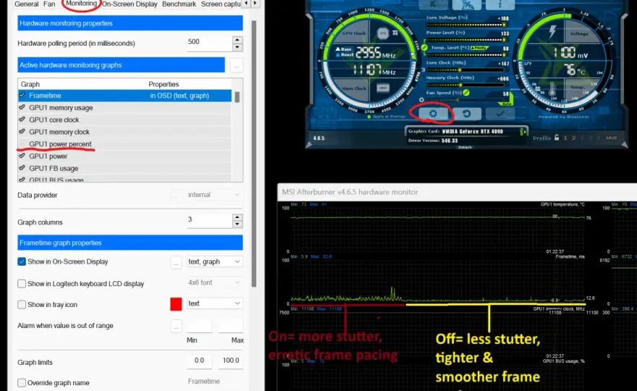Apply settings with the checkmark button
The image size is (637, 391).
[x=499, y=114]
